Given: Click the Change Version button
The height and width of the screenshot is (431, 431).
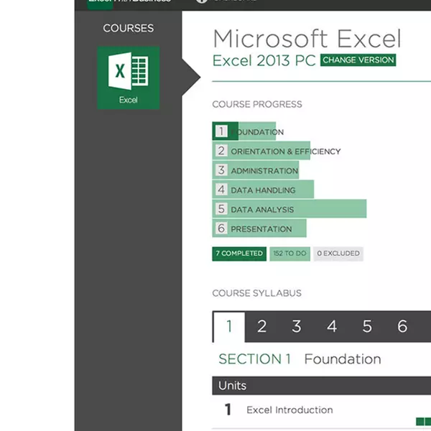Looking at the screenshot, I should coord(358,60).
